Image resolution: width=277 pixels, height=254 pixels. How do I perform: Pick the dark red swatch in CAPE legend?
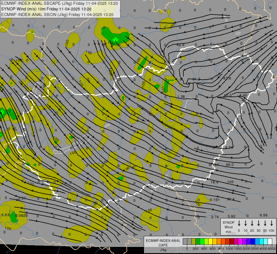click(x=232, y=242)
